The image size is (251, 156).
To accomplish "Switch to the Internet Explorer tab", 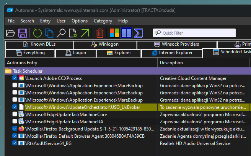I will click(x=172, y=53).
